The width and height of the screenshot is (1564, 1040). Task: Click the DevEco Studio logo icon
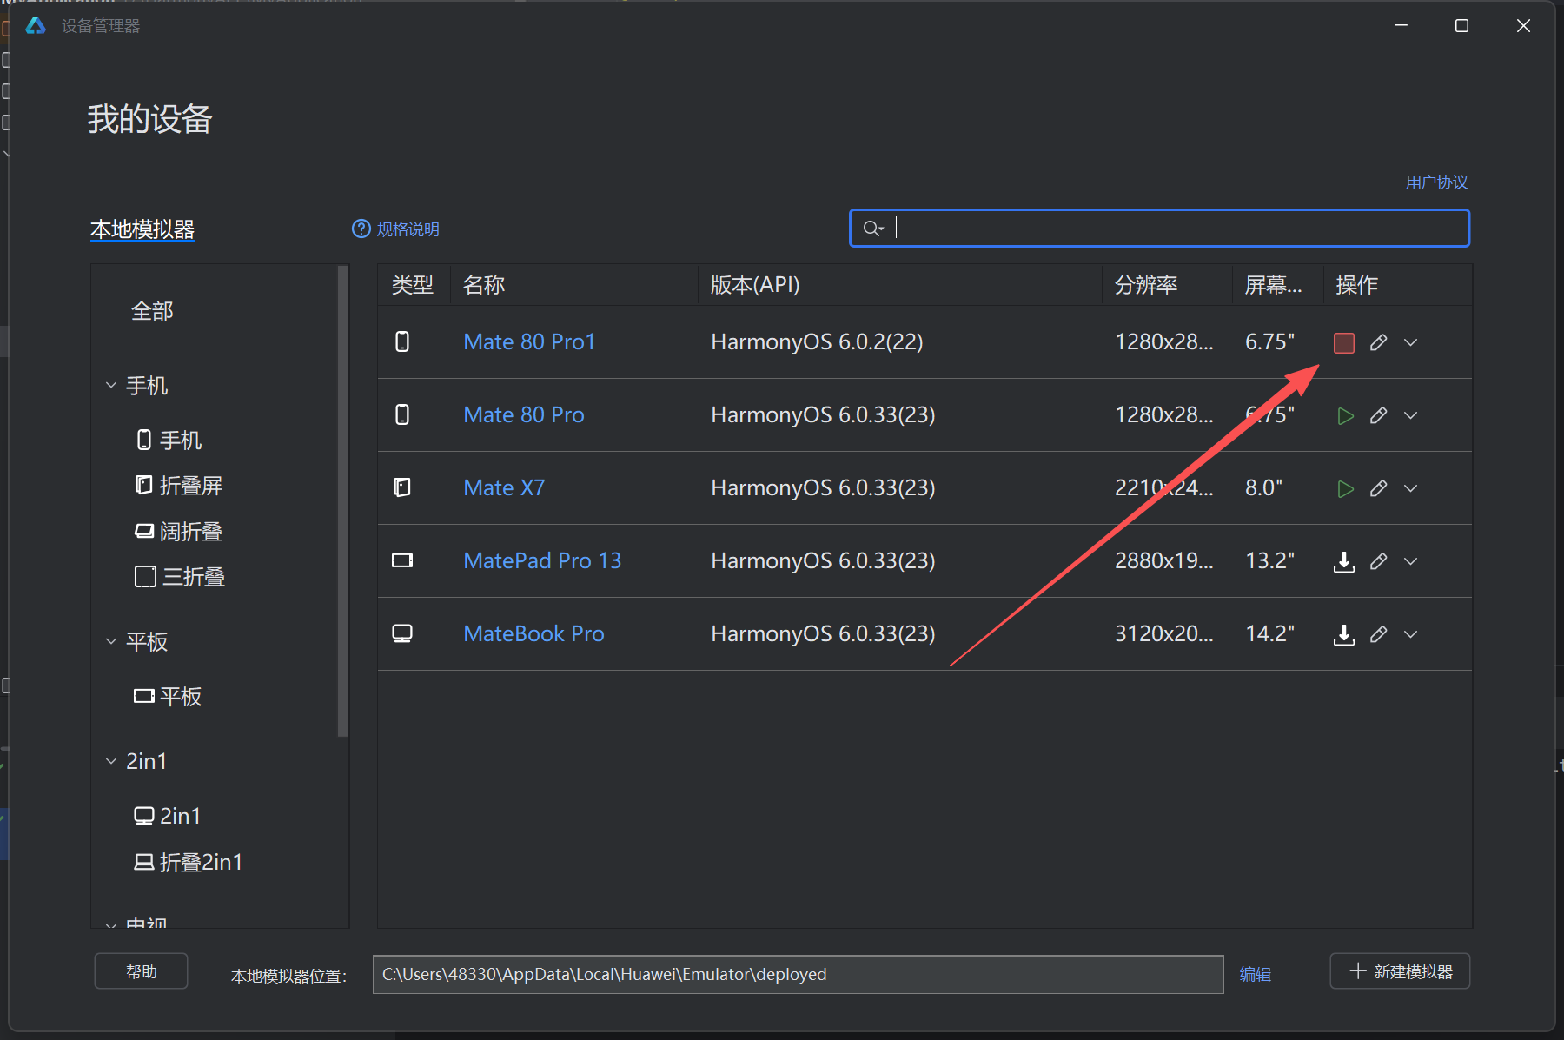click(36, 26)
